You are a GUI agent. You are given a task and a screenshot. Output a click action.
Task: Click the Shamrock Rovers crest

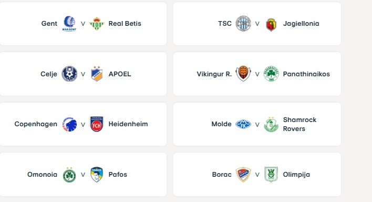tap(271, 124)
